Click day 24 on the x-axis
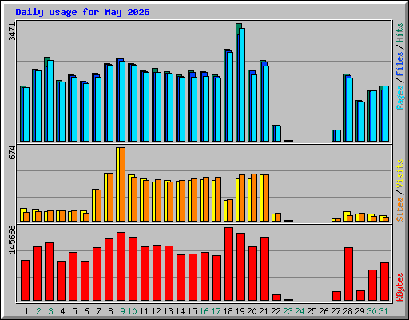This screenshot has height=320, width=409. point(300,311)
